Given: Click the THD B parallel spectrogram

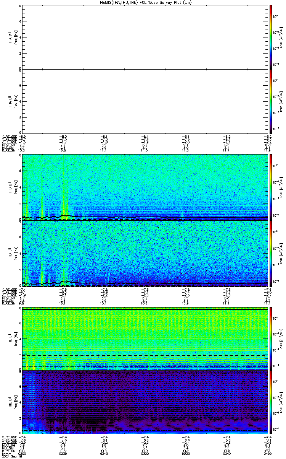Looking at the screenshot, I should tap(145, 254).
